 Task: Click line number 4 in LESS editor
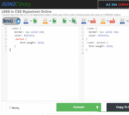(6, 39)
